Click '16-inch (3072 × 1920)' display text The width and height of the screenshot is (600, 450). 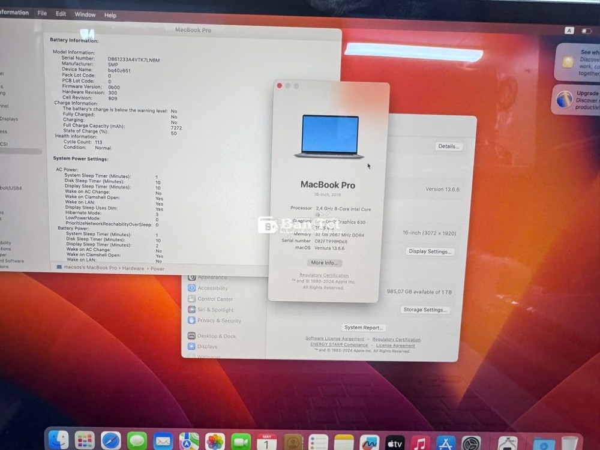coord(430,233)
